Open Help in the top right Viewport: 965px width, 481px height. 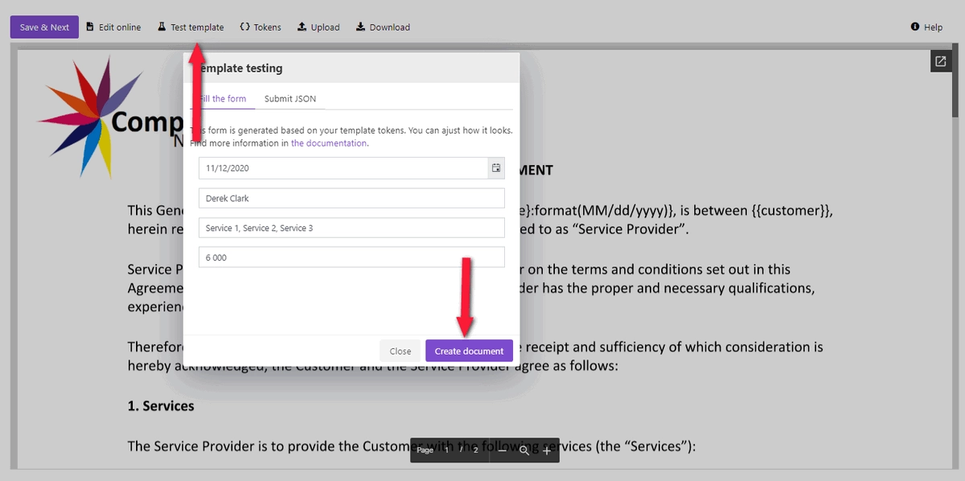(x=926, y=27)
